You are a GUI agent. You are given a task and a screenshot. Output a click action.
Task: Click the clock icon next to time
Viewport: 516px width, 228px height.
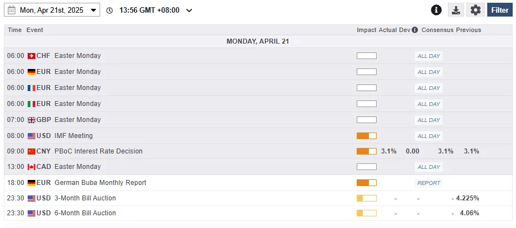(x=109, y=10)
